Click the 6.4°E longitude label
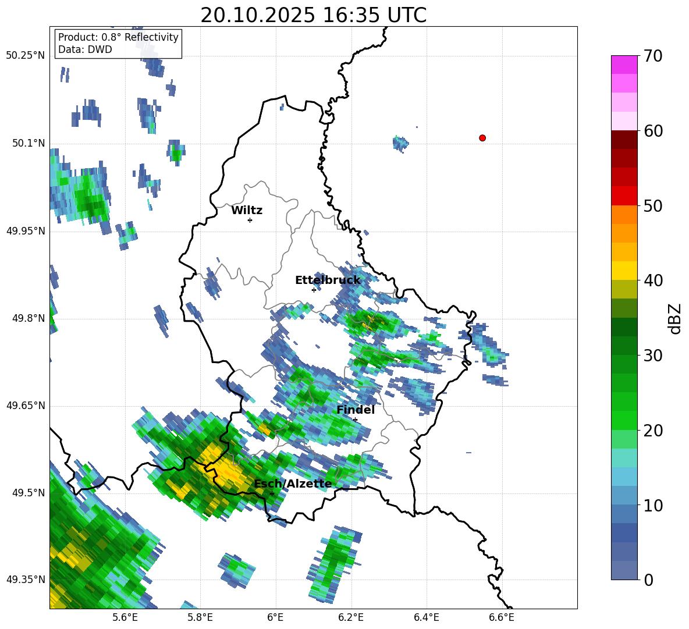 coord(426,617)
